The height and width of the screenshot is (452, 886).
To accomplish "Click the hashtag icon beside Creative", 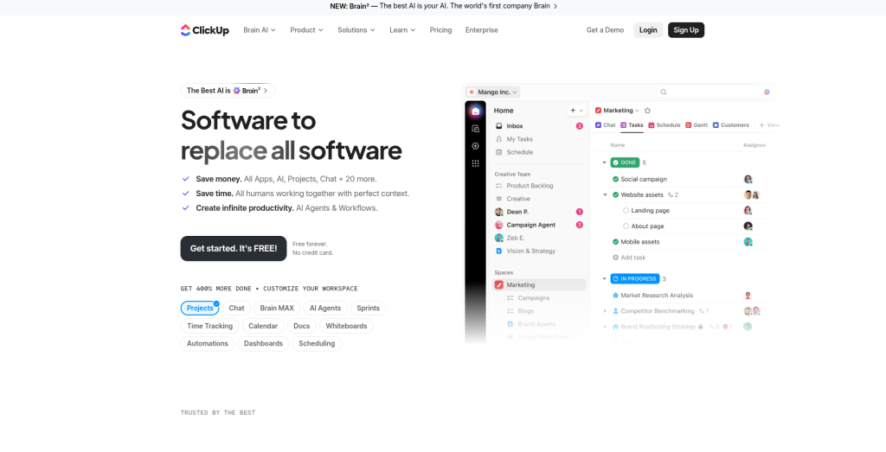I will tap(499, 199).
